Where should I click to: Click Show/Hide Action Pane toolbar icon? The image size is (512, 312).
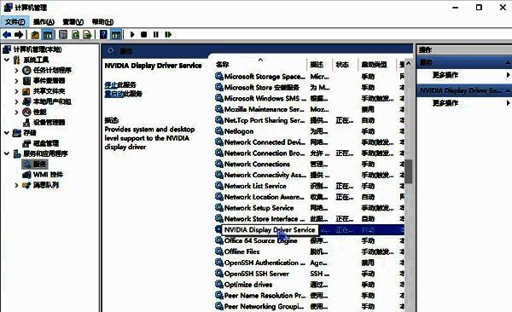point(116,34)
